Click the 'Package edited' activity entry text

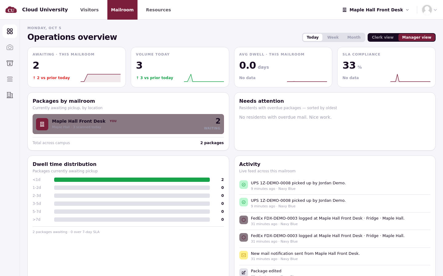[266, 271]
